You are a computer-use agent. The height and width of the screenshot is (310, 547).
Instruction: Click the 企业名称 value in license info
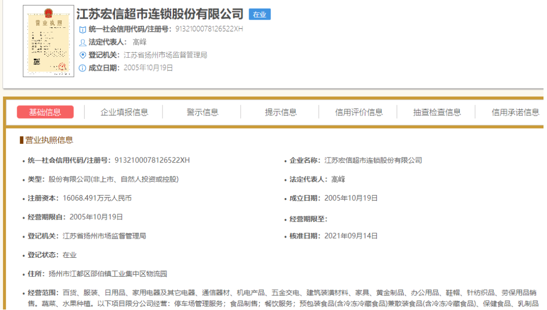(x=373, y=160)
